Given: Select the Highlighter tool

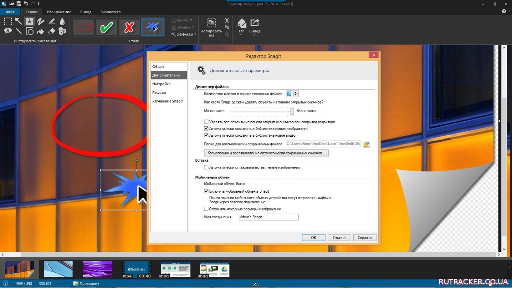Looking at the screenshot, I should [x=52, y=22].
